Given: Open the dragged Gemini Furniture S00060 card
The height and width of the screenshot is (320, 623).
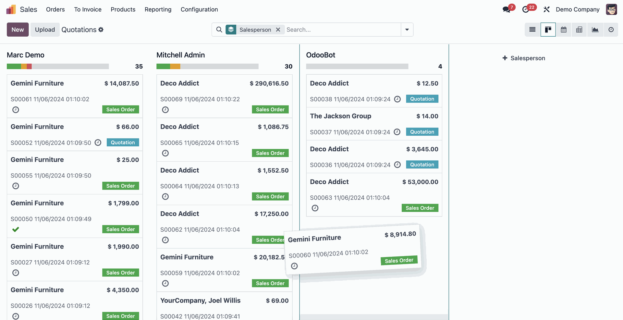Looking at the screenshot, I should [353, 249].
